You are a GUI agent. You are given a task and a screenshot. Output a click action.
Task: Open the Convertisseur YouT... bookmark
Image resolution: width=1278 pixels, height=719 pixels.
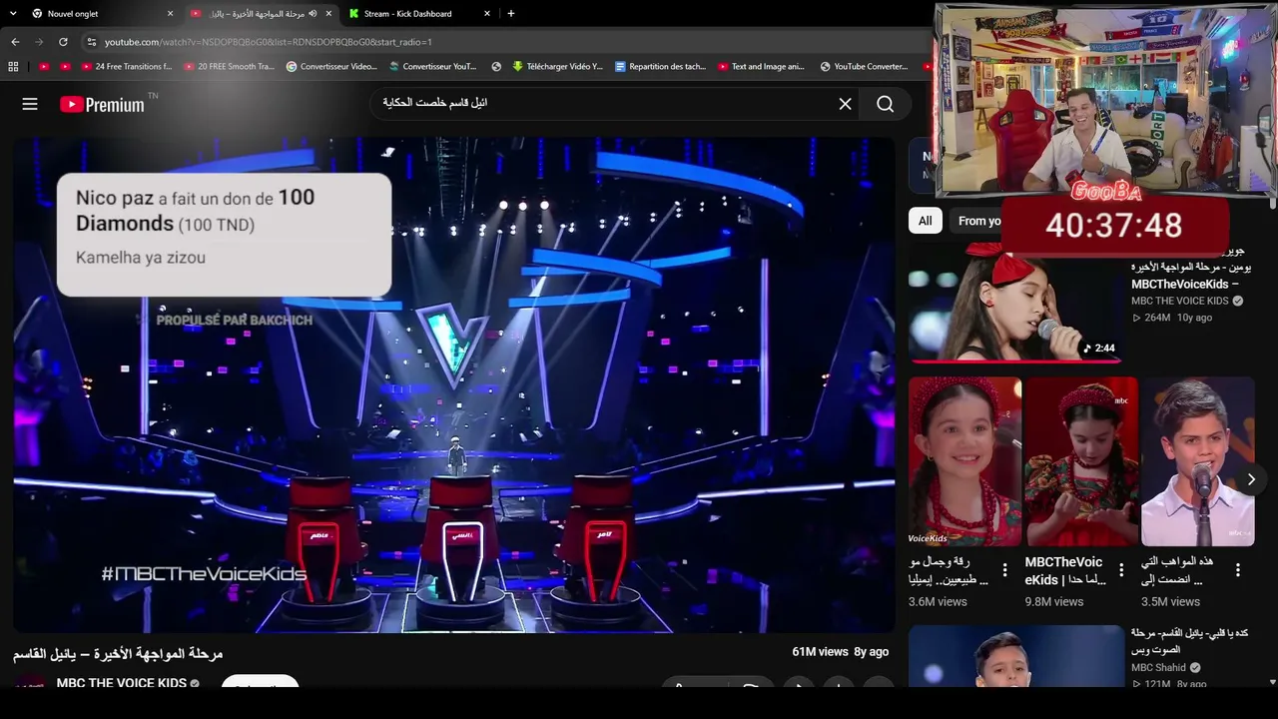click(433, 67)
